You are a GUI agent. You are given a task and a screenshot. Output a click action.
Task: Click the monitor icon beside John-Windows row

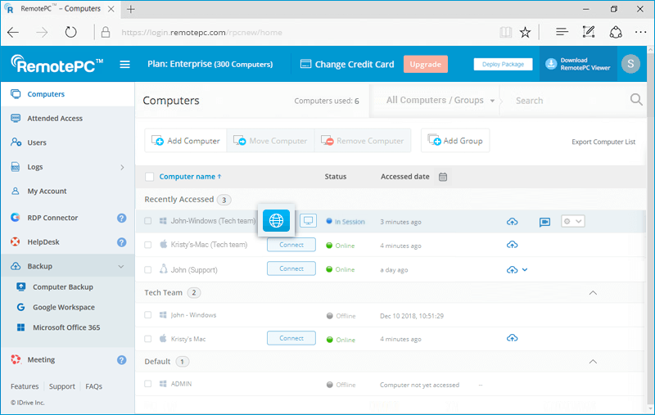point(308,221)
